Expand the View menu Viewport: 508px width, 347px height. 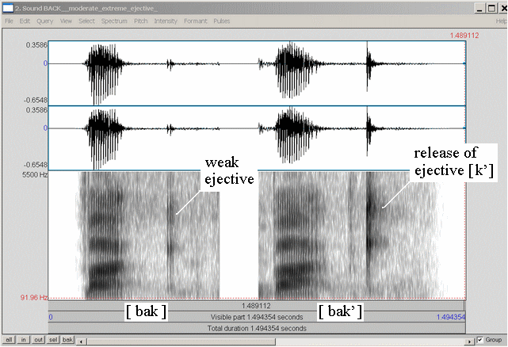click(x=65, y=21)
